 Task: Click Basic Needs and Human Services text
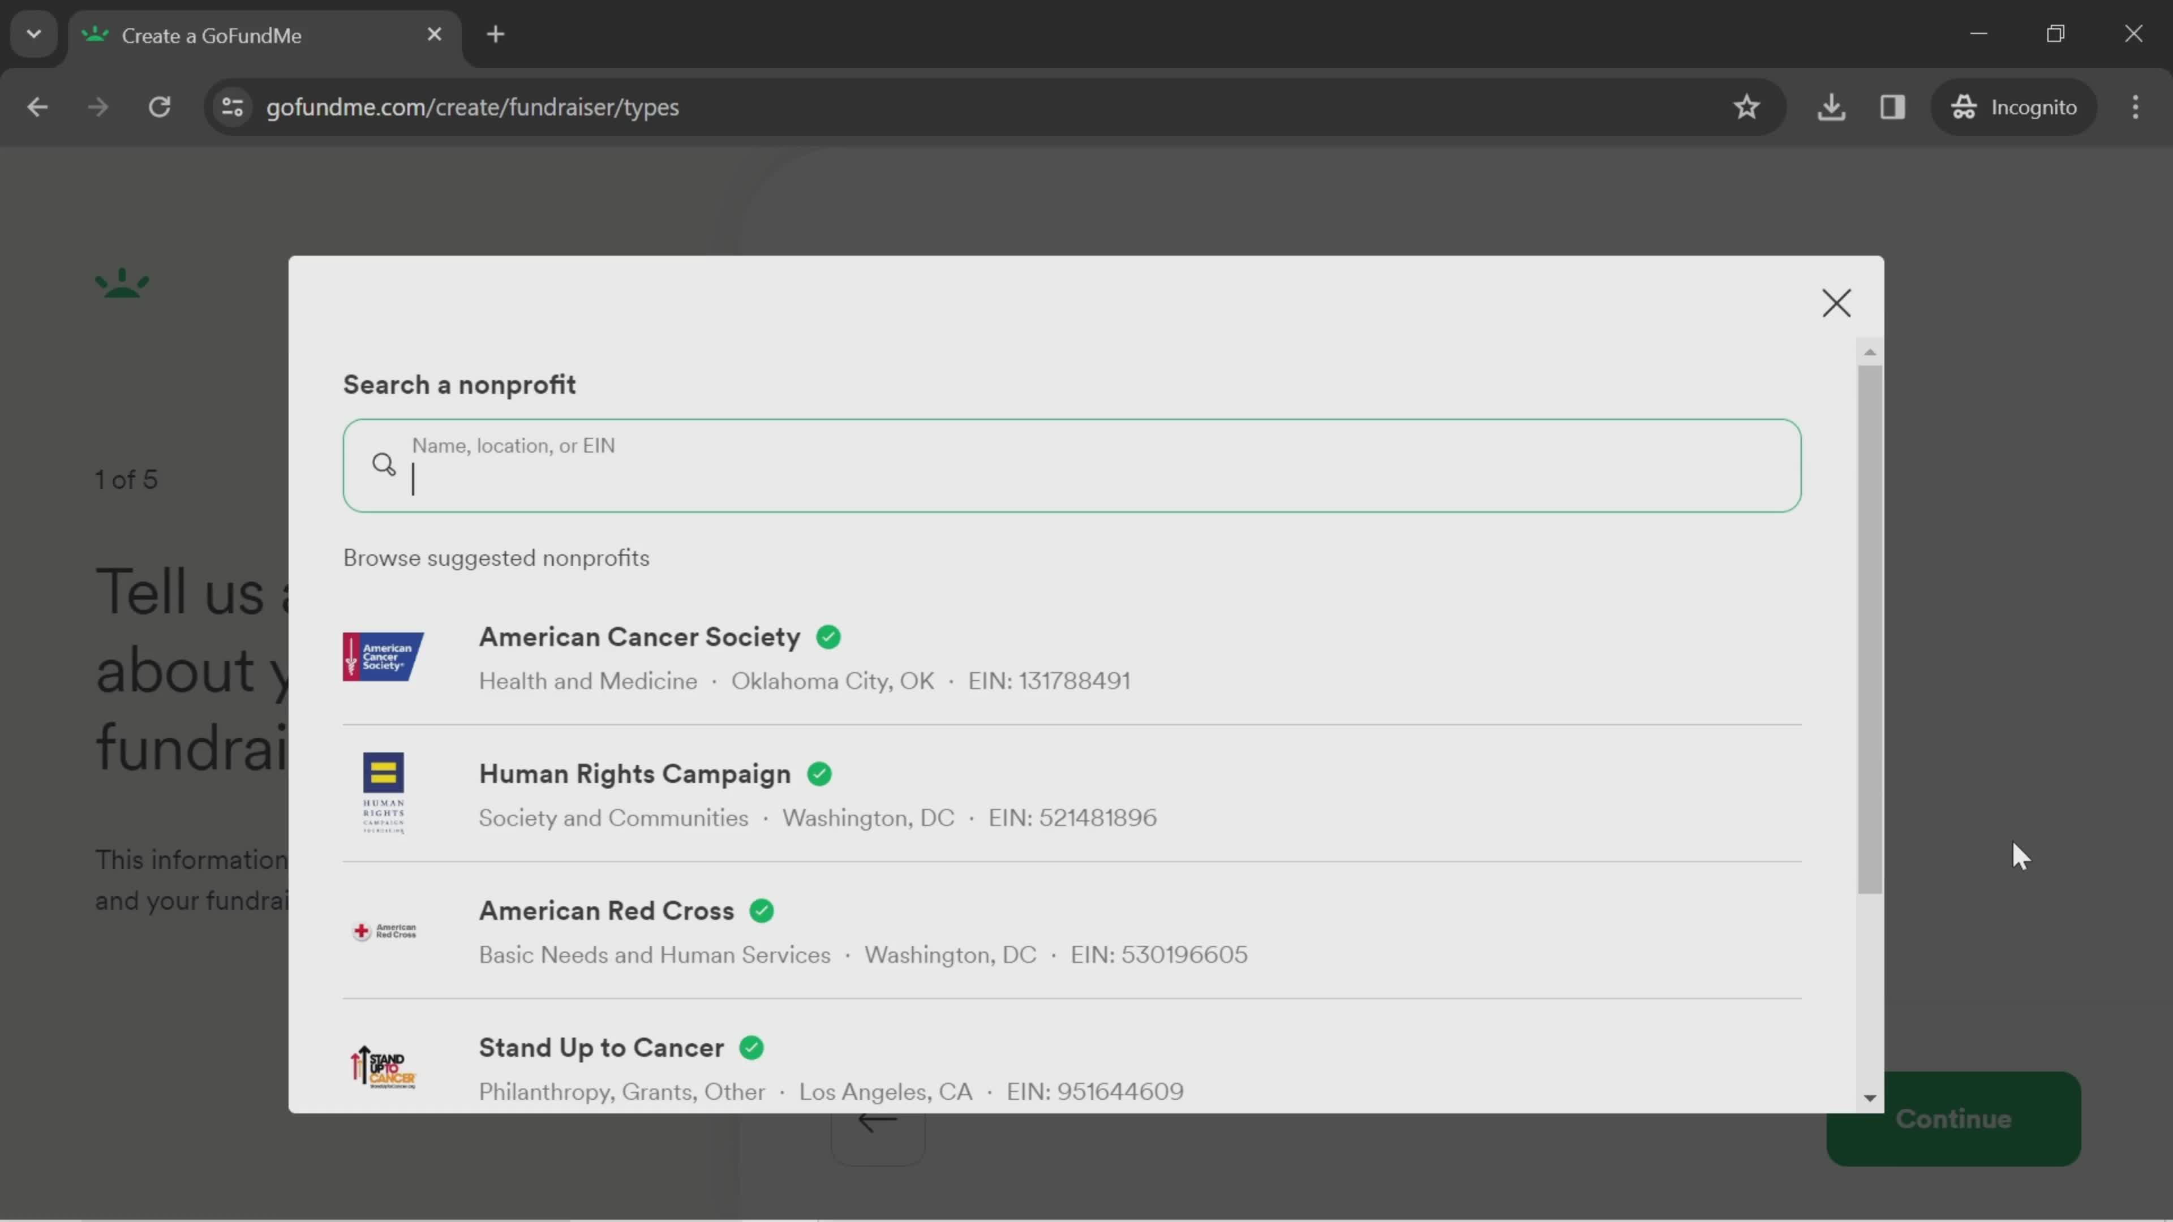(x=655, y=956)
